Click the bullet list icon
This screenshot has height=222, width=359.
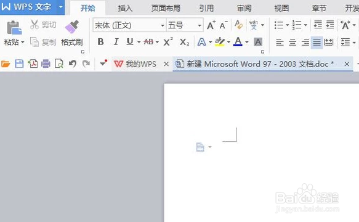278,25
